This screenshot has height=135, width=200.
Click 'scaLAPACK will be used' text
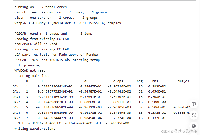click(x=36, y=44)
